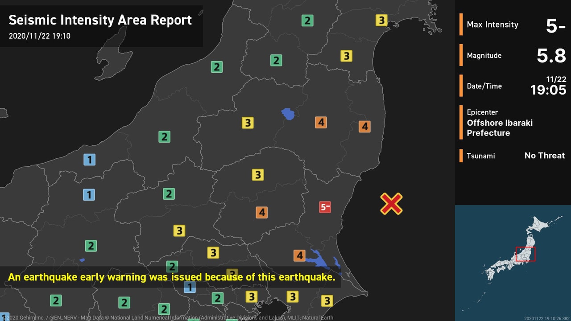
Task: Click the Date/Time 19:05 value
Action: coord(548,90)
